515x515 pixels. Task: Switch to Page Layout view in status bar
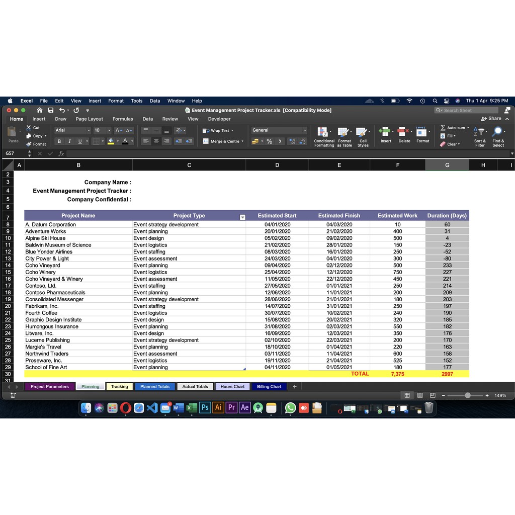[419, 395]
